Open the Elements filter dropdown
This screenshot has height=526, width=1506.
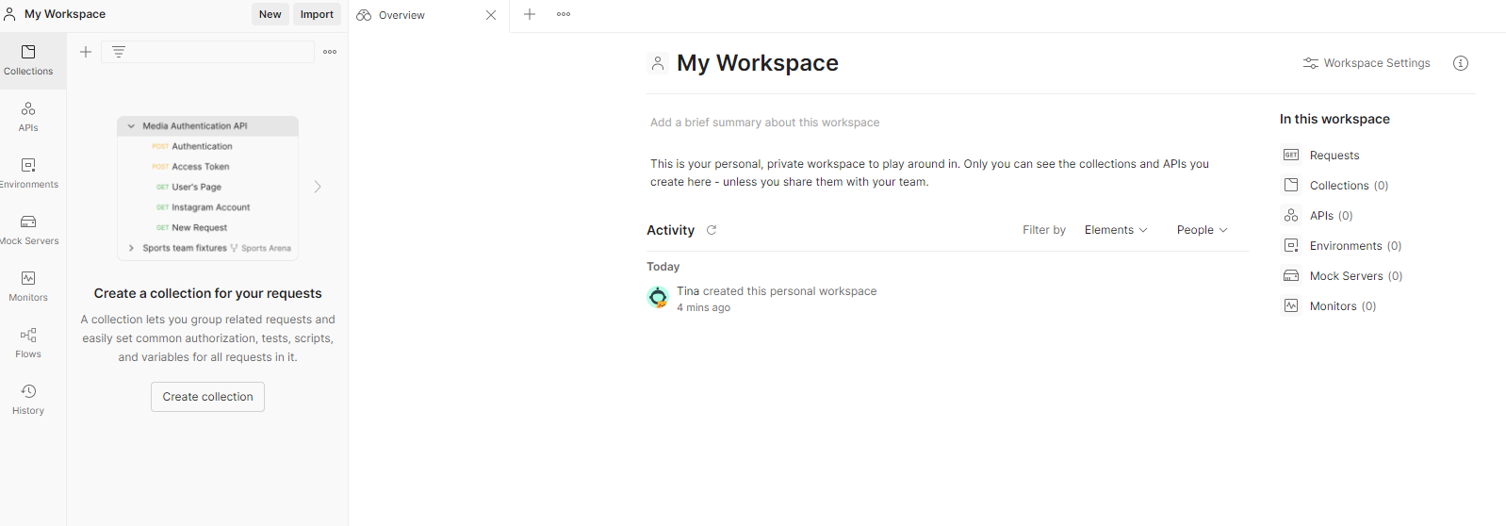[x=1116, y=230]
